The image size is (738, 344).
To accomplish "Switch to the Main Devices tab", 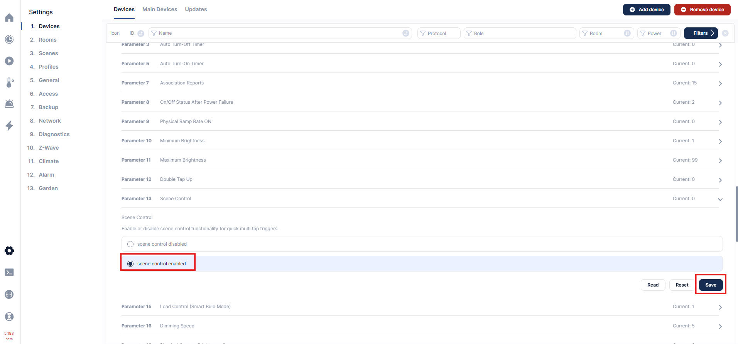I will pyautogui.click(x=160, y=9).
